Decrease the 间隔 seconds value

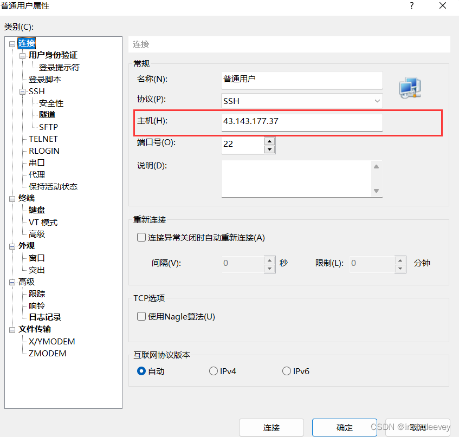click(x=270, y=268)
